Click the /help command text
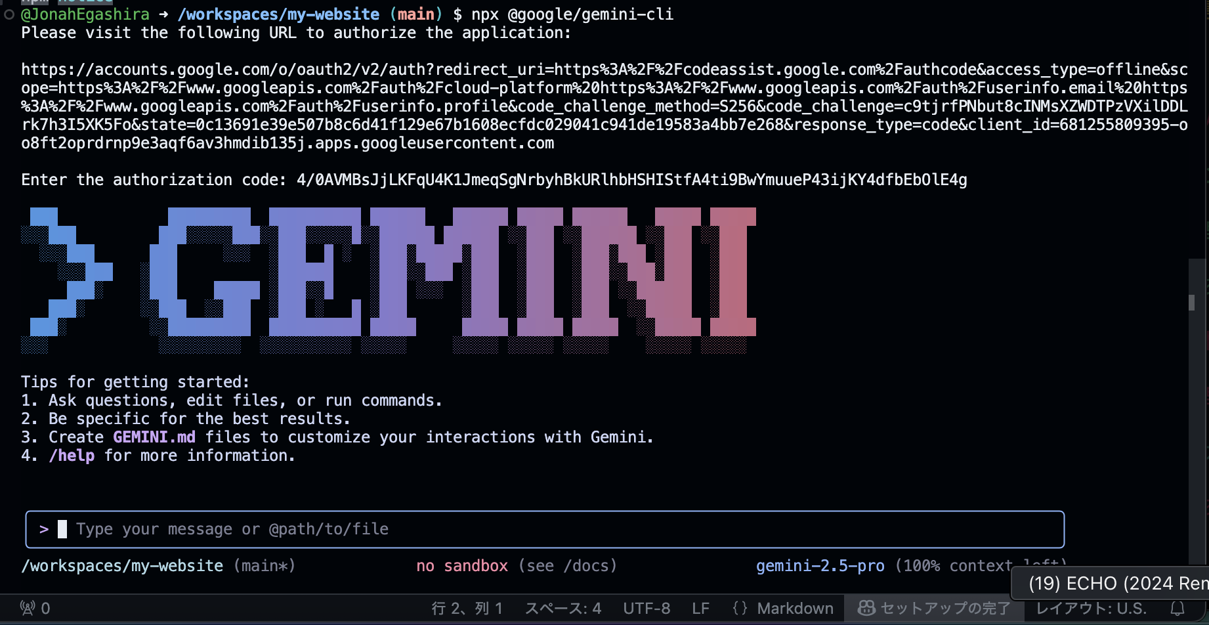Viewport: 1209px width, 625px height. click(x=72, y=456)
